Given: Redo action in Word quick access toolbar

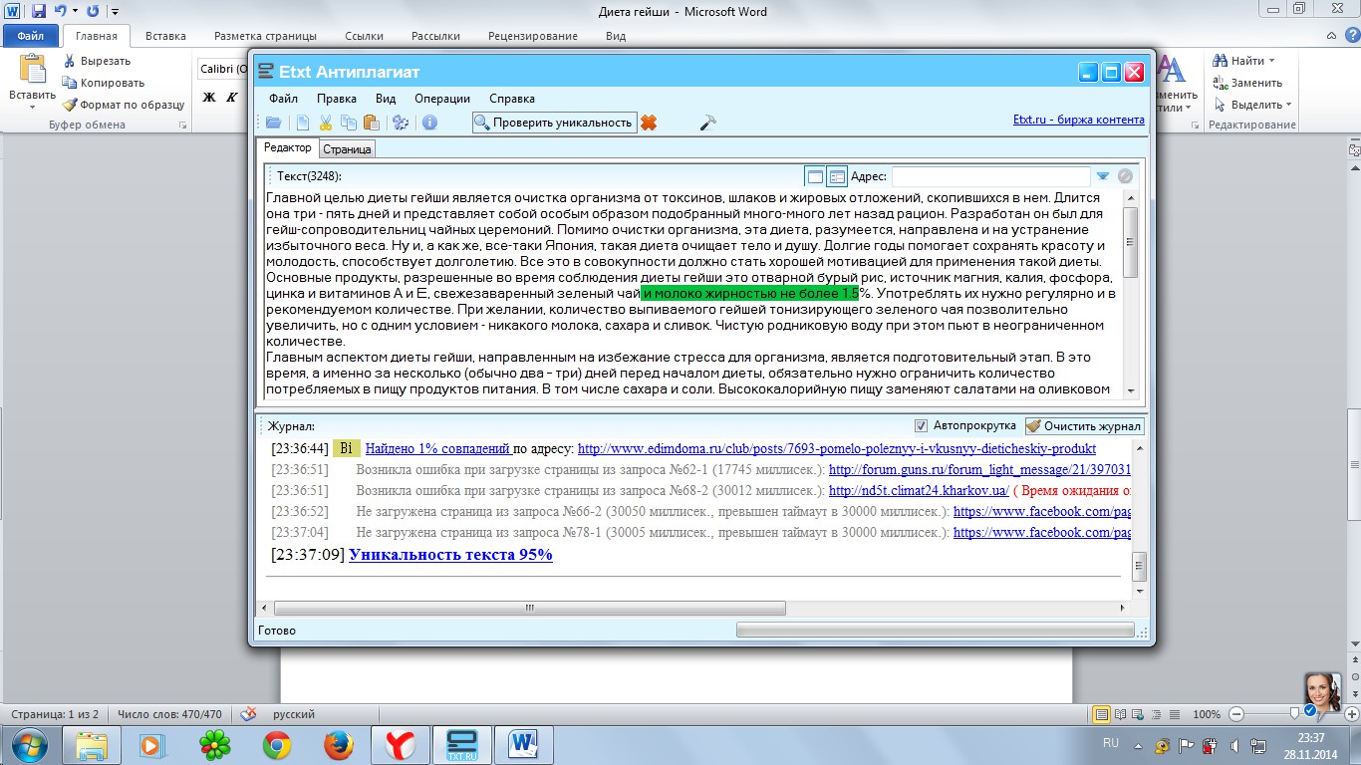Looking at the screenshot, I should point(93,11).
